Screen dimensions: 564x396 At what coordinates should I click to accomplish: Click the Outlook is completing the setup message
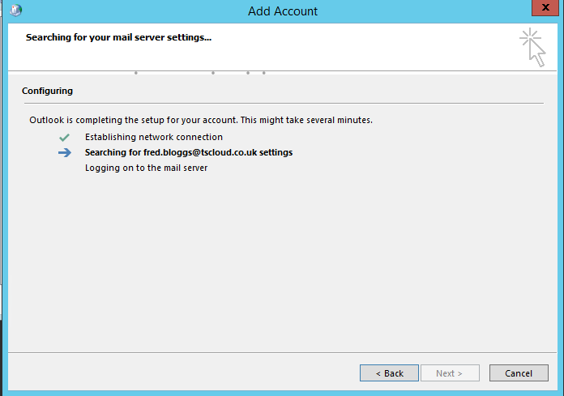point(201,120)
